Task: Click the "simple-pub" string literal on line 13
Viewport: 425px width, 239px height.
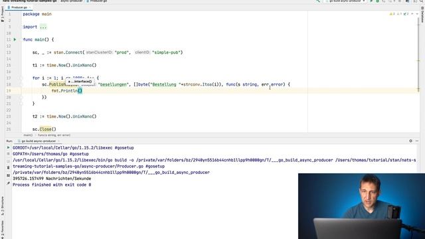Action: 167,52
